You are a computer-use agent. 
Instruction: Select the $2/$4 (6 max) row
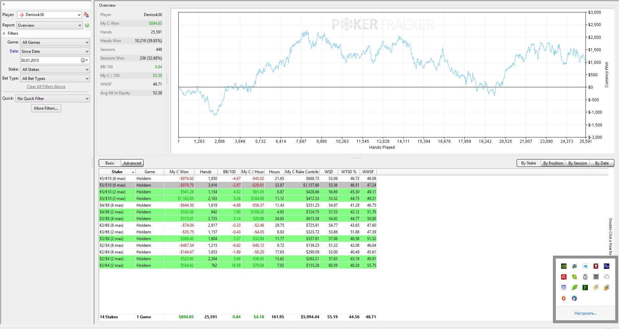point(238,245)
